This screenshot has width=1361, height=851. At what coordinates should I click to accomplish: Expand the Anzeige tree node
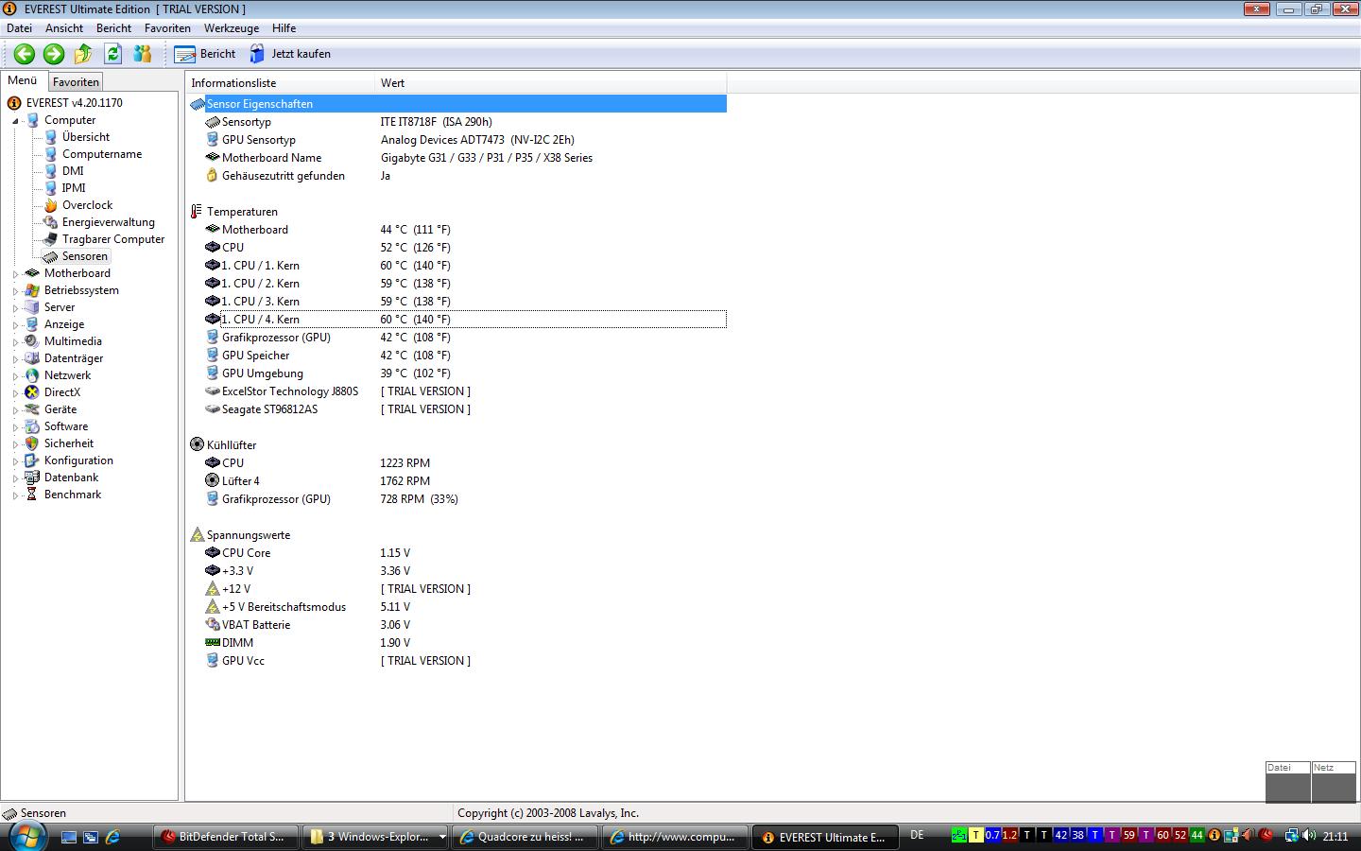click(x=15, y=325)
